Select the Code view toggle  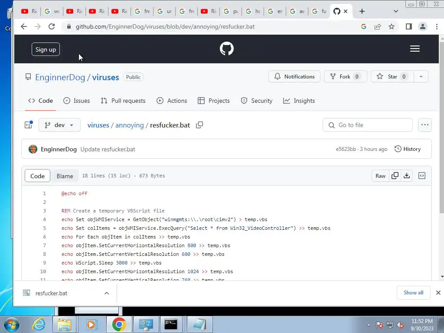click(37, 176)
